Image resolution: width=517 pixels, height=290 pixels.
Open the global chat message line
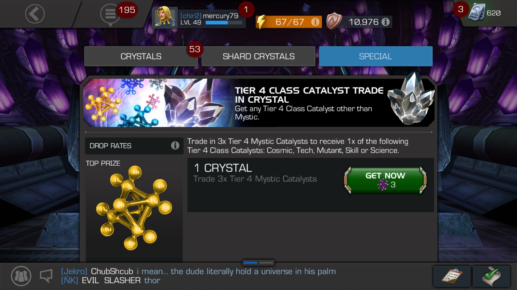198,276
